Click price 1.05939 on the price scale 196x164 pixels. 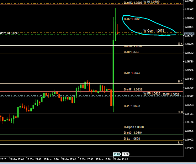pos(189,148)
